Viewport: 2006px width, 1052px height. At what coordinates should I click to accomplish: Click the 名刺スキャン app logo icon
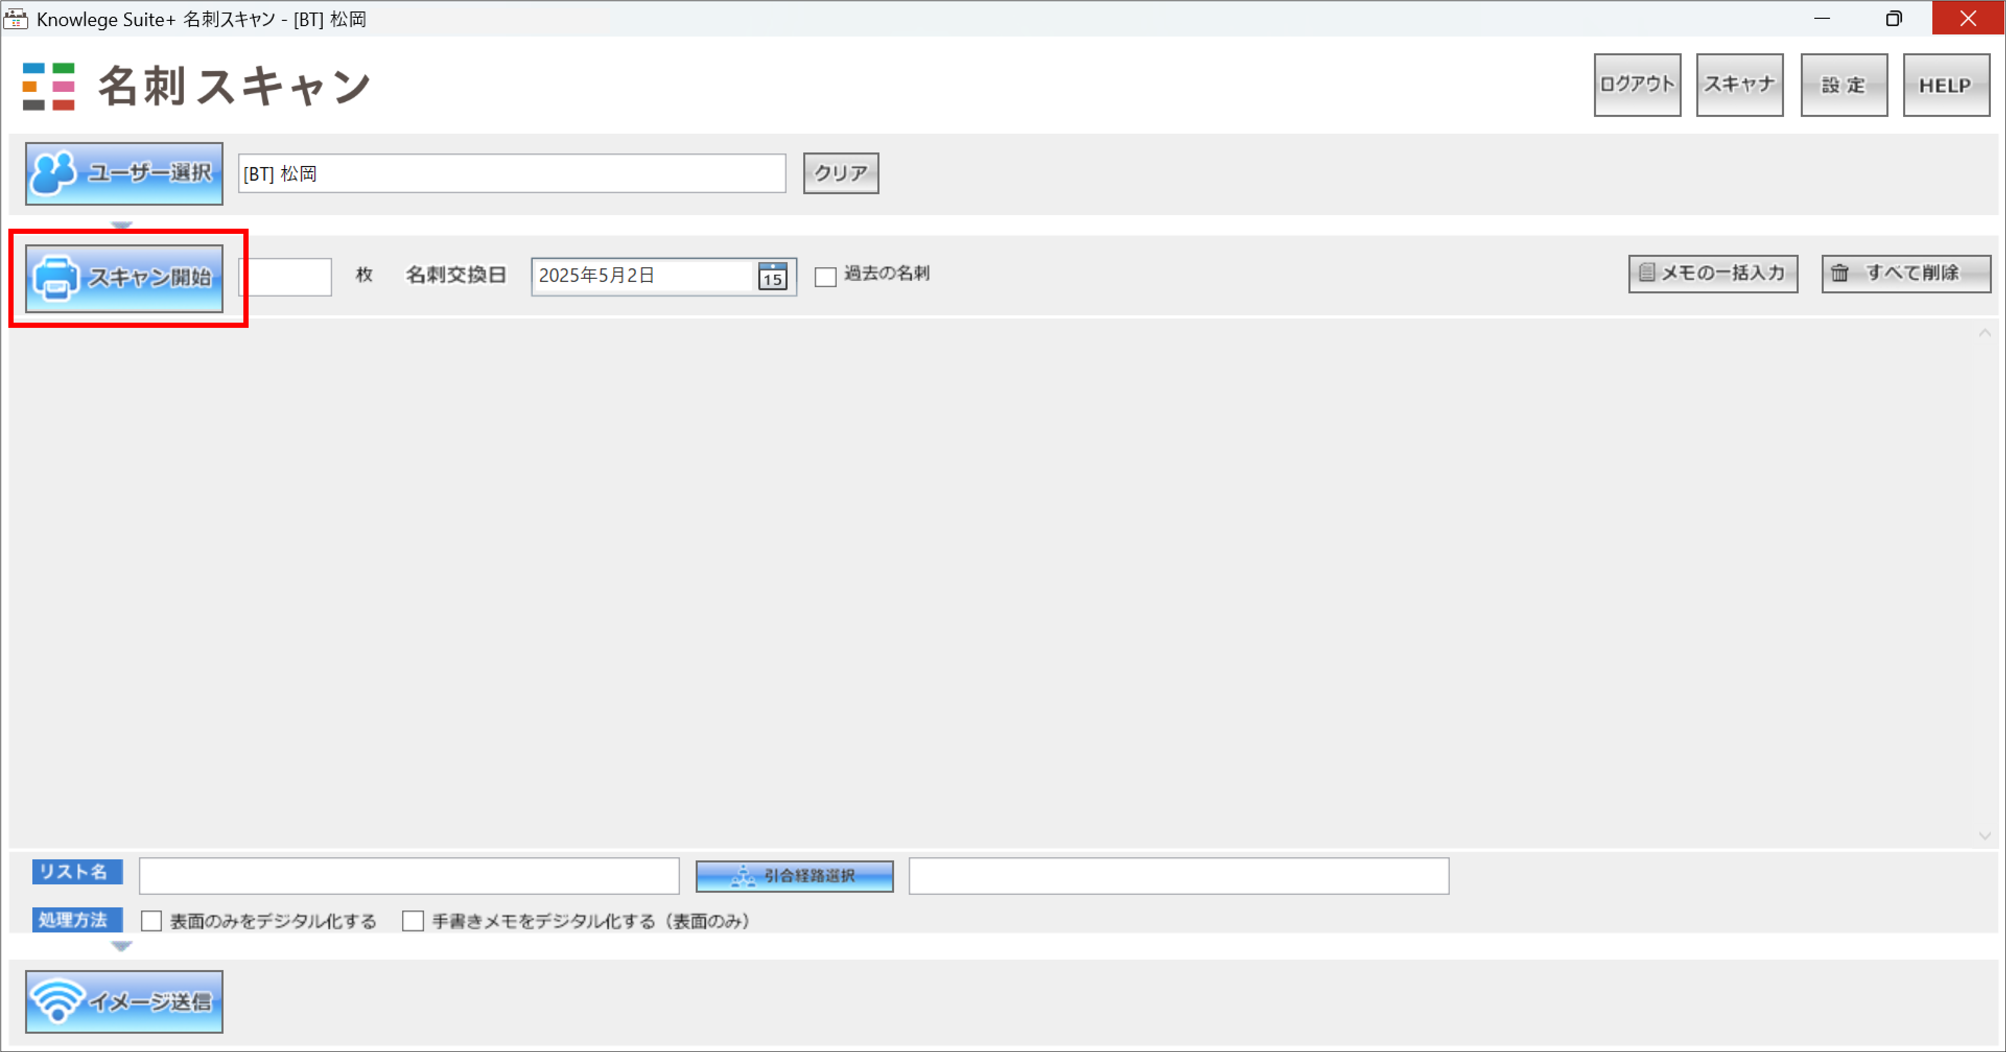point(48,87)
